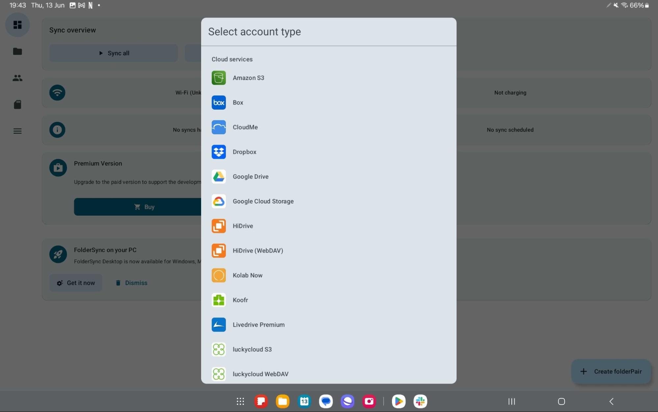658x412 pixels.
Task: Tap the info circle status icon
Action: 57,130
